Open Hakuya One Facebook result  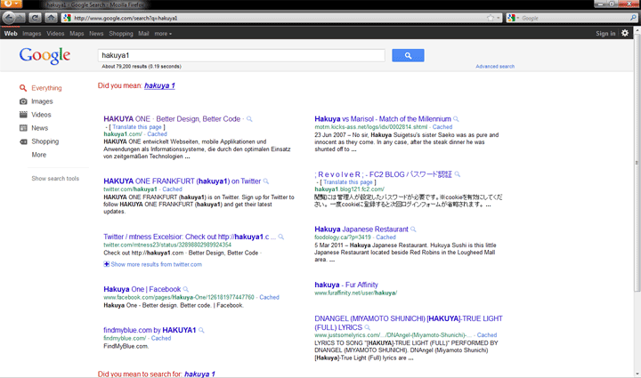pyautogui.click(x=142, y=289)
